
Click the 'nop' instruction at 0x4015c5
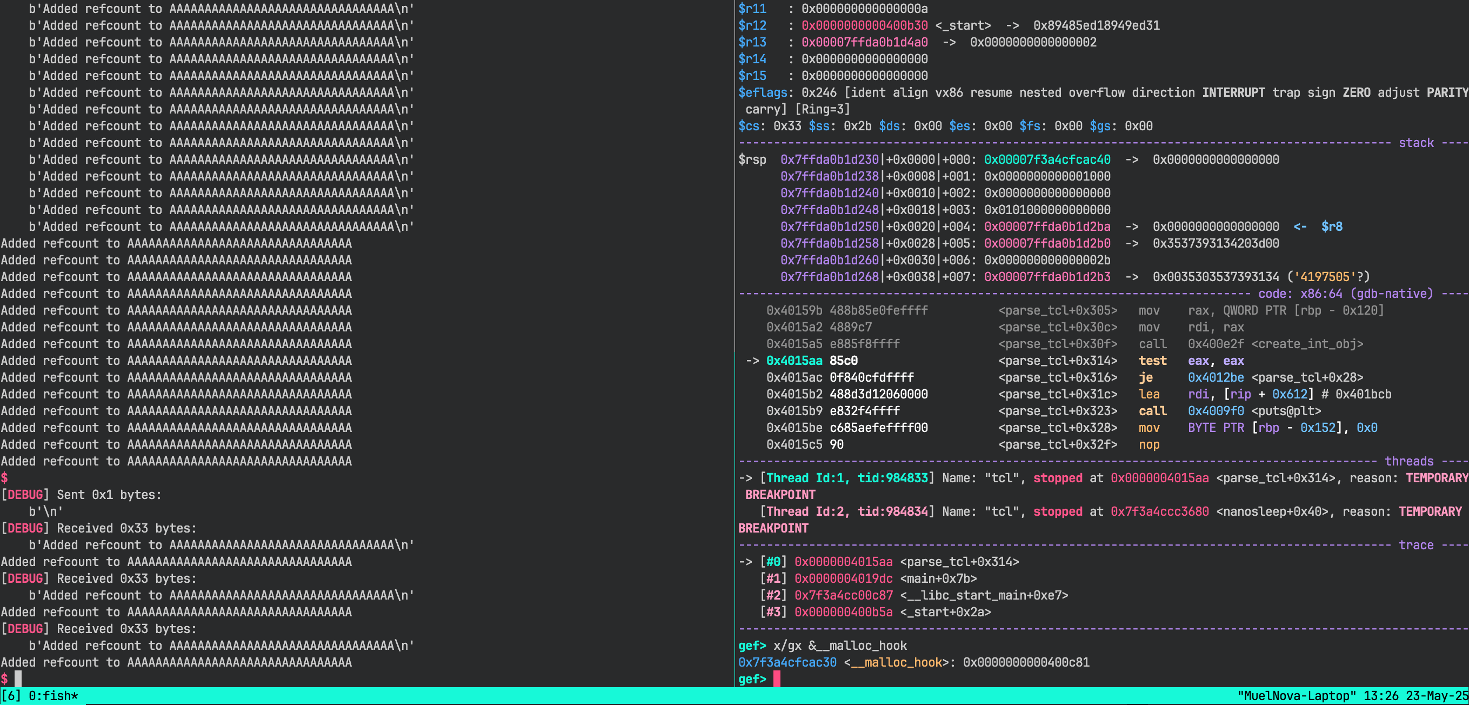(1149, 445)
